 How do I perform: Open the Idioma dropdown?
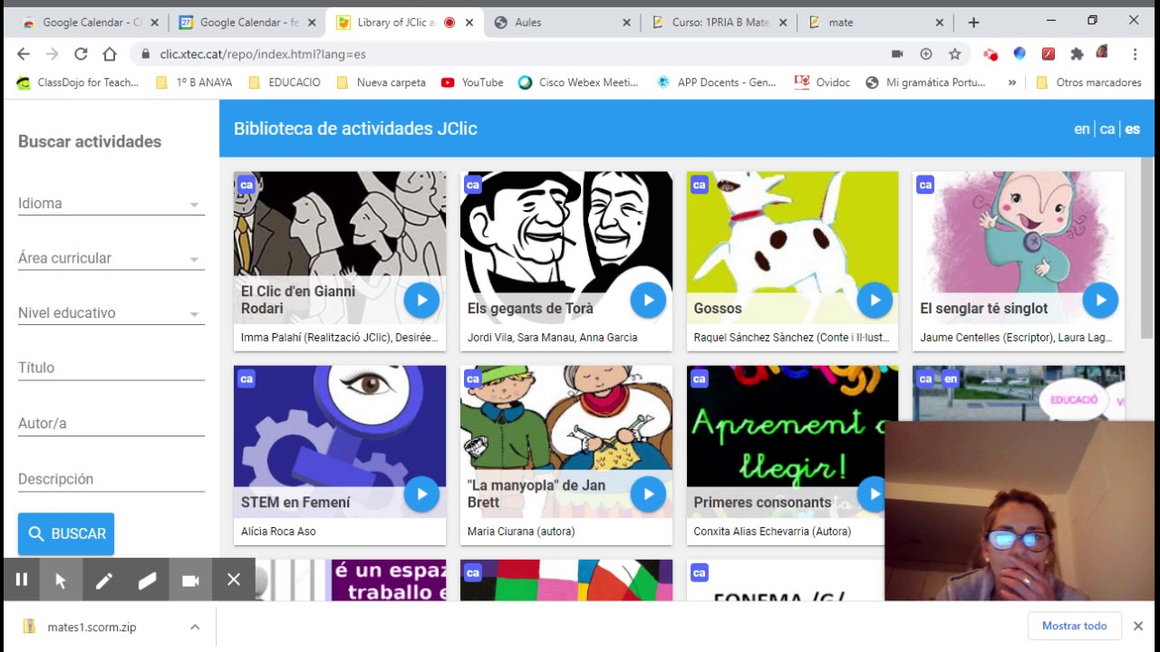(111, 204)
